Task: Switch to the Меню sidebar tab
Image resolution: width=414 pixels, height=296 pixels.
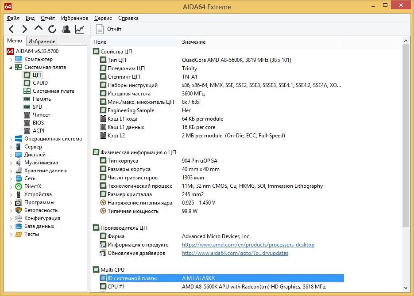Action: 15,41
